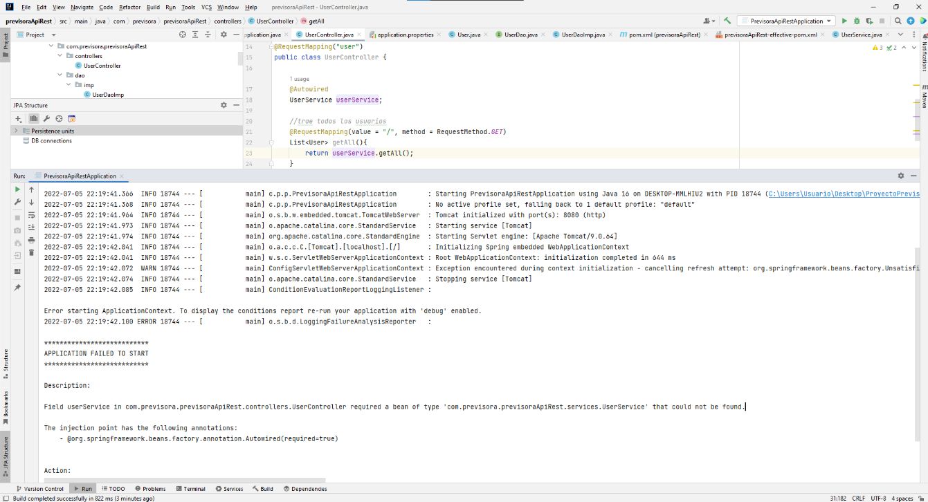
Task: Collapse the controllers package in the Project tree
Action: tap(60, 55)
